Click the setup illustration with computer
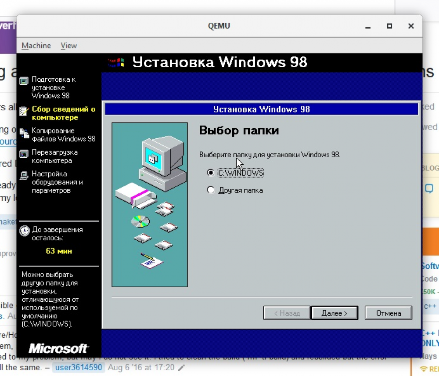Screen dimensions: 439x376 (x=150, y=205)
